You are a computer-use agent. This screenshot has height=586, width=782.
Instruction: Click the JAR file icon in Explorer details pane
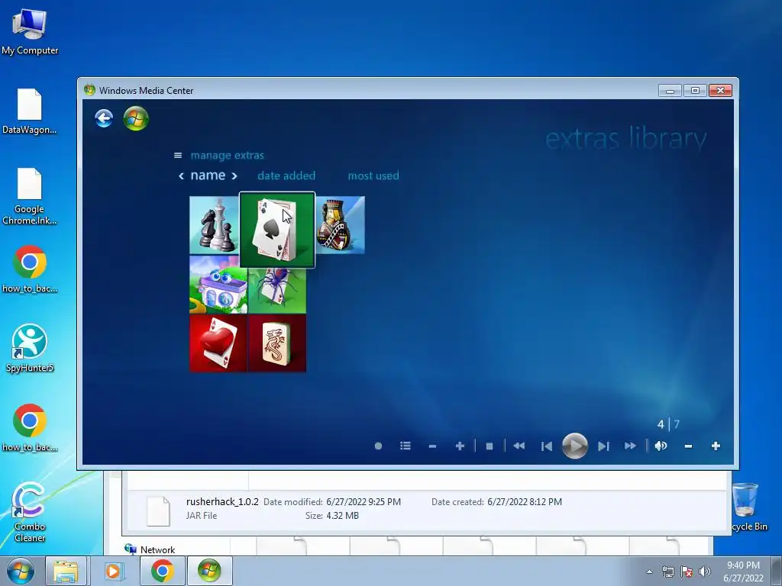tap(158, 510)
